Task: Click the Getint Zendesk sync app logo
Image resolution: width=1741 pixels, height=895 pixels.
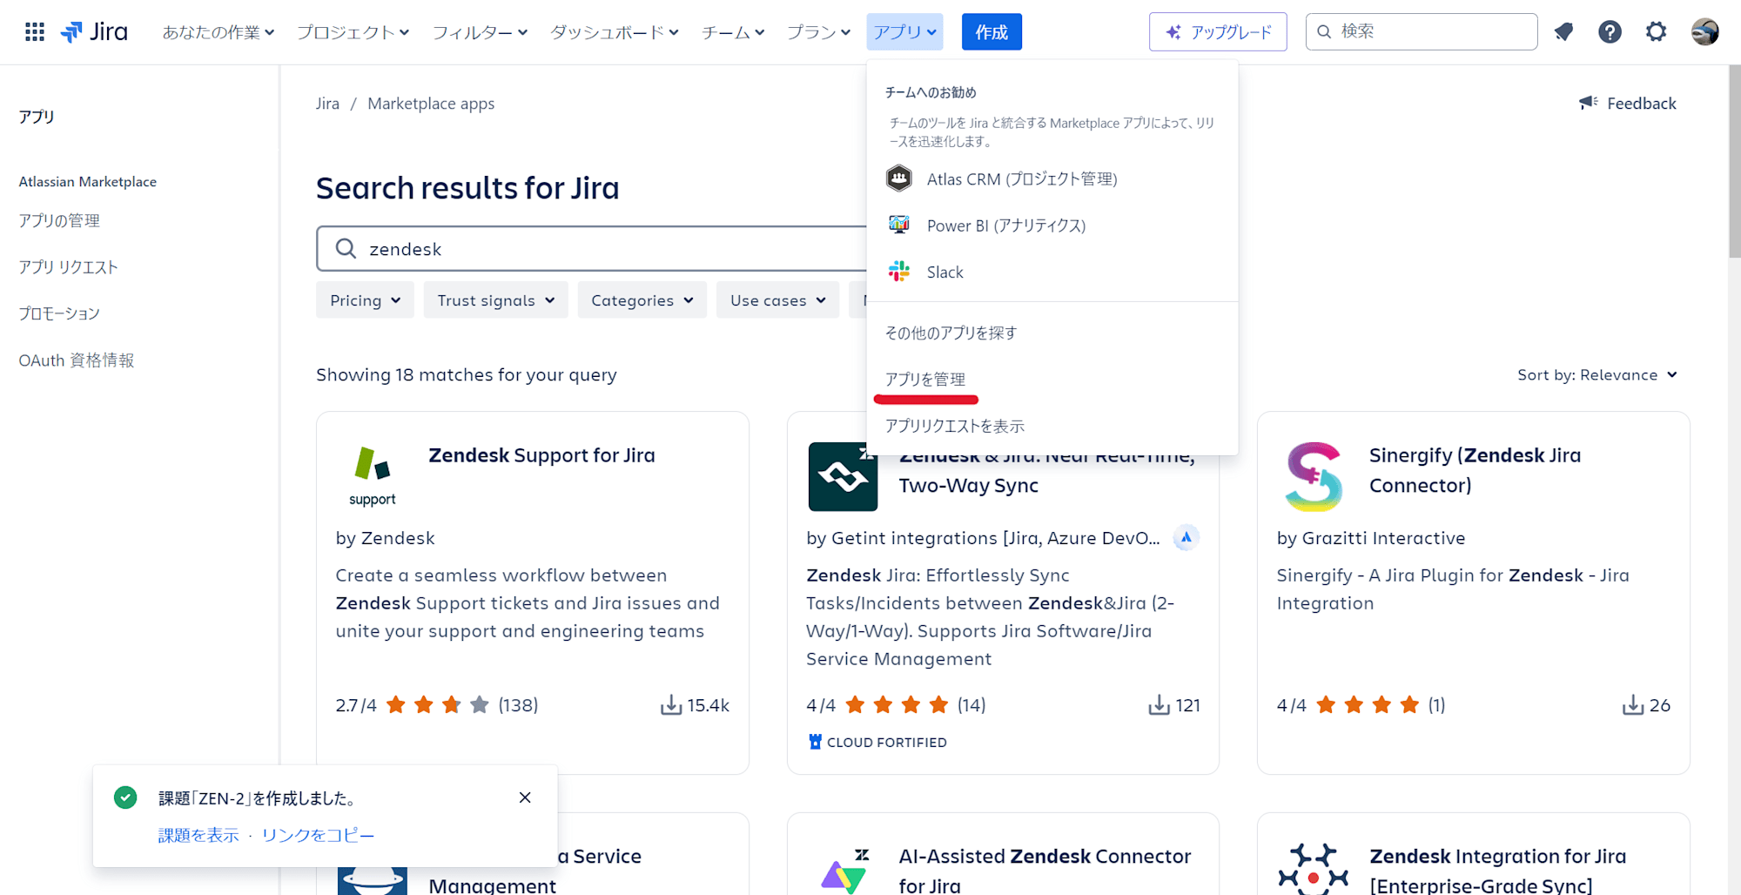Action: [843, 476]
